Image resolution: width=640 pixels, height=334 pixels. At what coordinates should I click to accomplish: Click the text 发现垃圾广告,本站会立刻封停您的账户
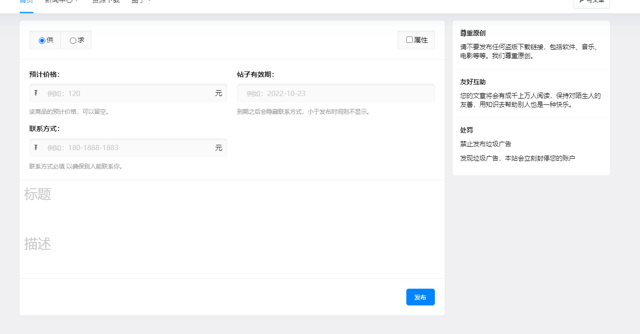518,158
